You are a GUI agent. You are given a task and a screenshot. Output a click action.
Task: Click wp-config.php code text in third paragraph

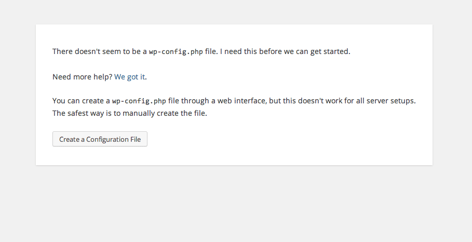[139, 101]
